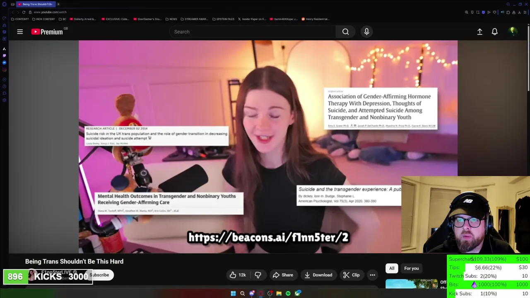
Task: Open the browser easy setup menu
Action: [x=525, y=12]
